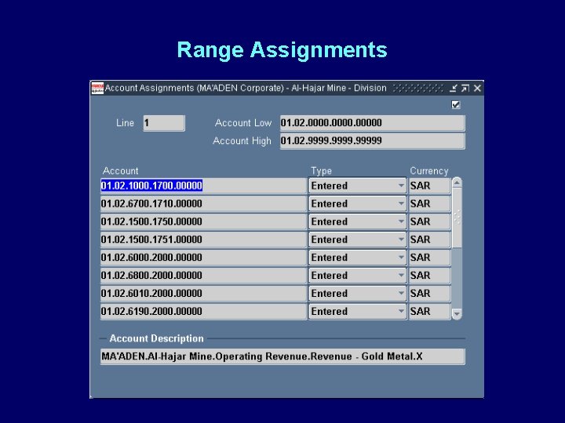
Task: Click SAR currency for account 01.02.6700.1710.00000
Action: [x=429, y=204]
